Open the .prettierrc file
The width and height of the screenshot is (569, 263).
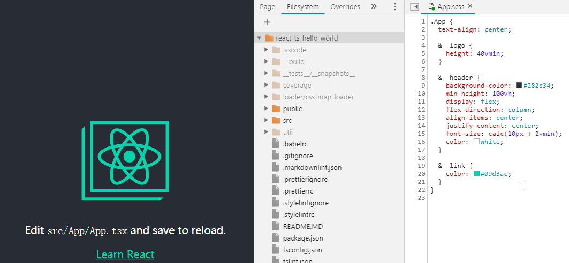tap(298, 191)
